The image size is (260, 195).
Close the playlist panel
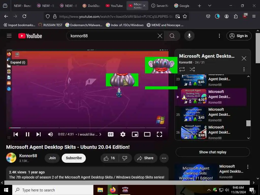pos(244,58)
